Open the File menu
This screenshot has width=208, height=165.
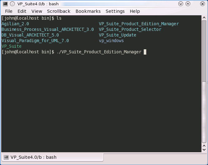[9, 11]
